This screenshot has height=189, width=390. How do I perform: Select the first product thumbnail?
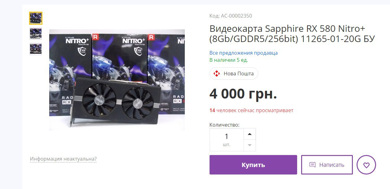36,18
